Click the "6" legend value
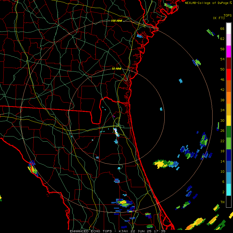Viewport: 233px width, 233px height. pos(223,181)
